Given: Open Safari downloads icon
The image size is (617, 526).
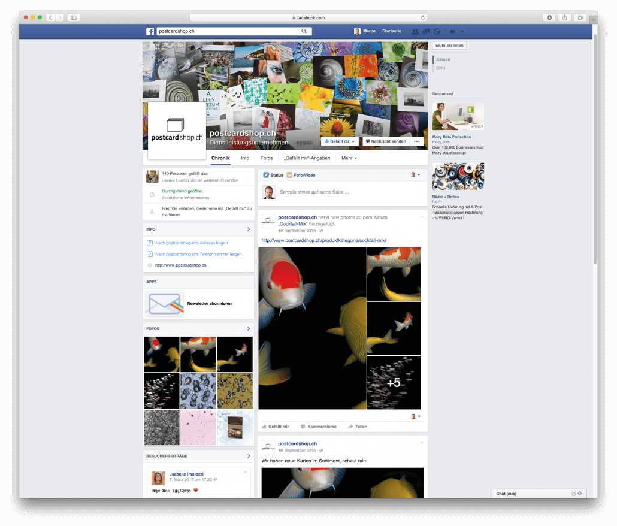Looking at the screenshot, I should [549, 17].
